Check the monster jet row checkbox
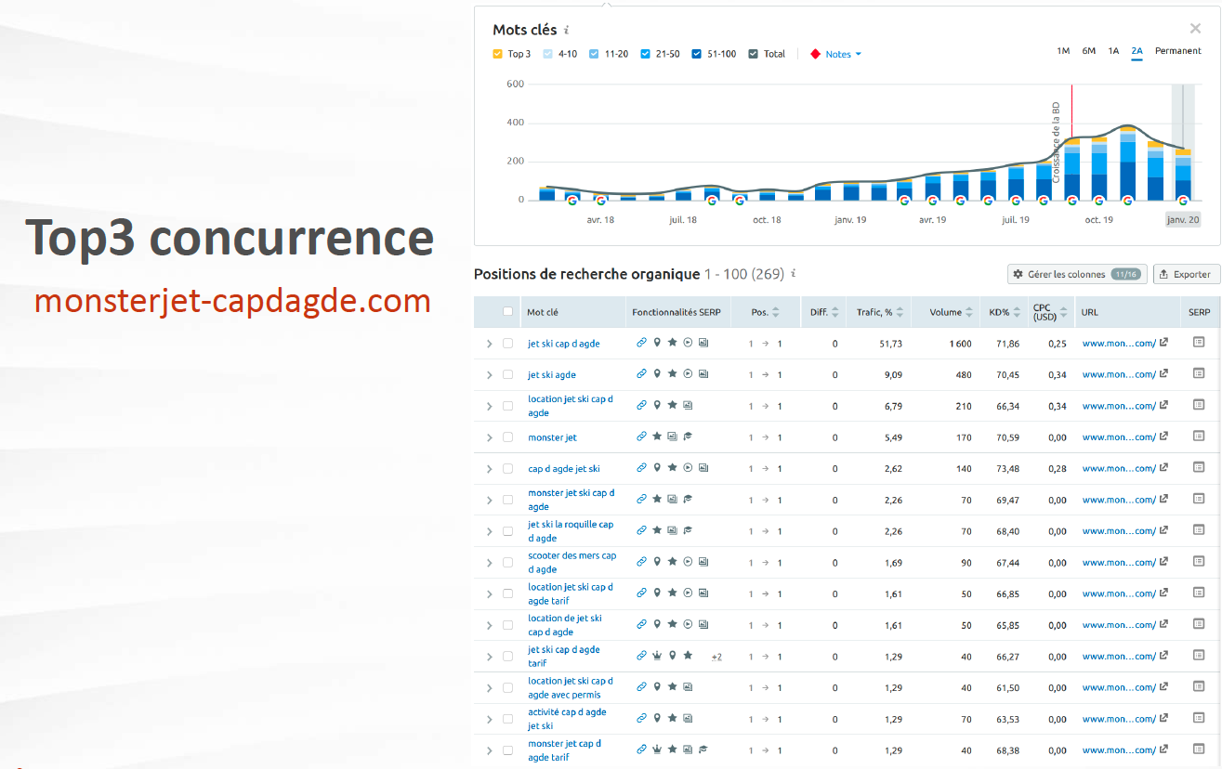This screenshot has height=769, width=1222. (x=507, y=437)
